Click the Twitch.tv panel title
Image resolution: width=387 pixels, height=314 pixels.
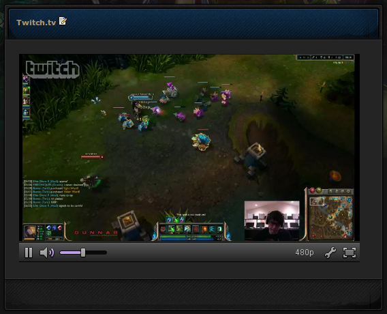(x=36, y=23)
